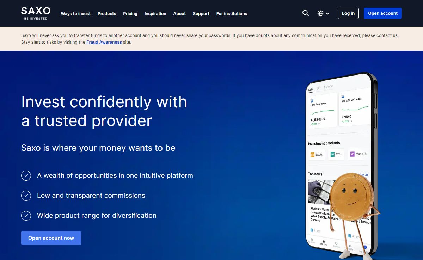423x260 pixels.
Task: Select the US tab on phone
Action: [x=319, y=88]
